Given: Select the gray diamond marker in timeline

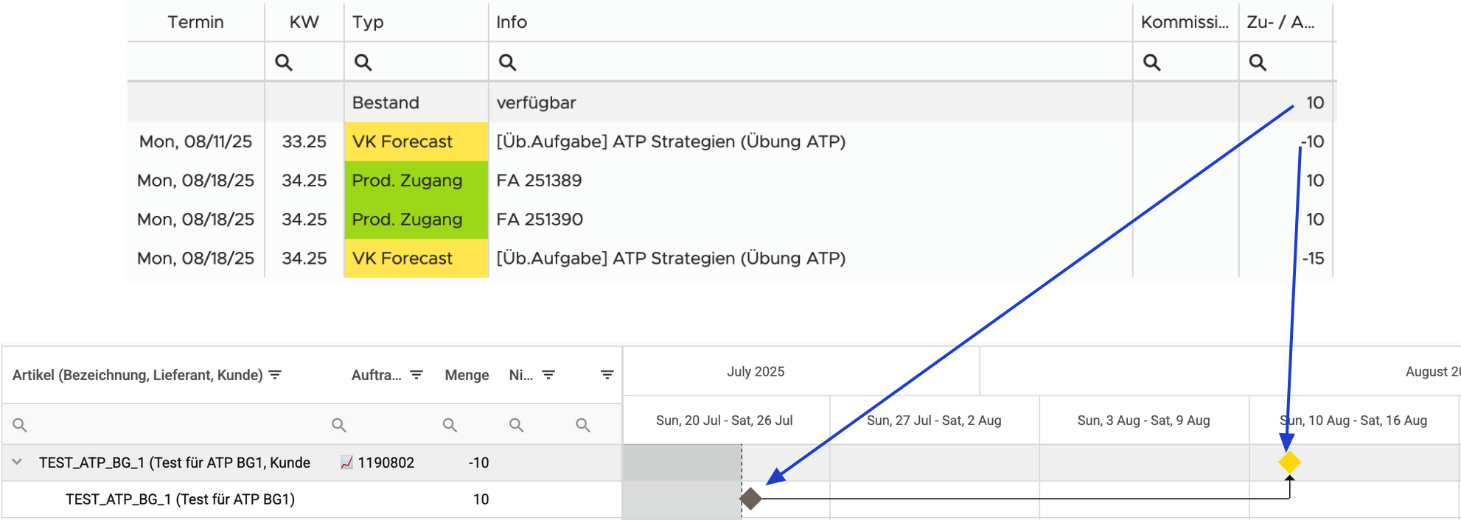Looking at the screenshot, I should click(750, 499).
